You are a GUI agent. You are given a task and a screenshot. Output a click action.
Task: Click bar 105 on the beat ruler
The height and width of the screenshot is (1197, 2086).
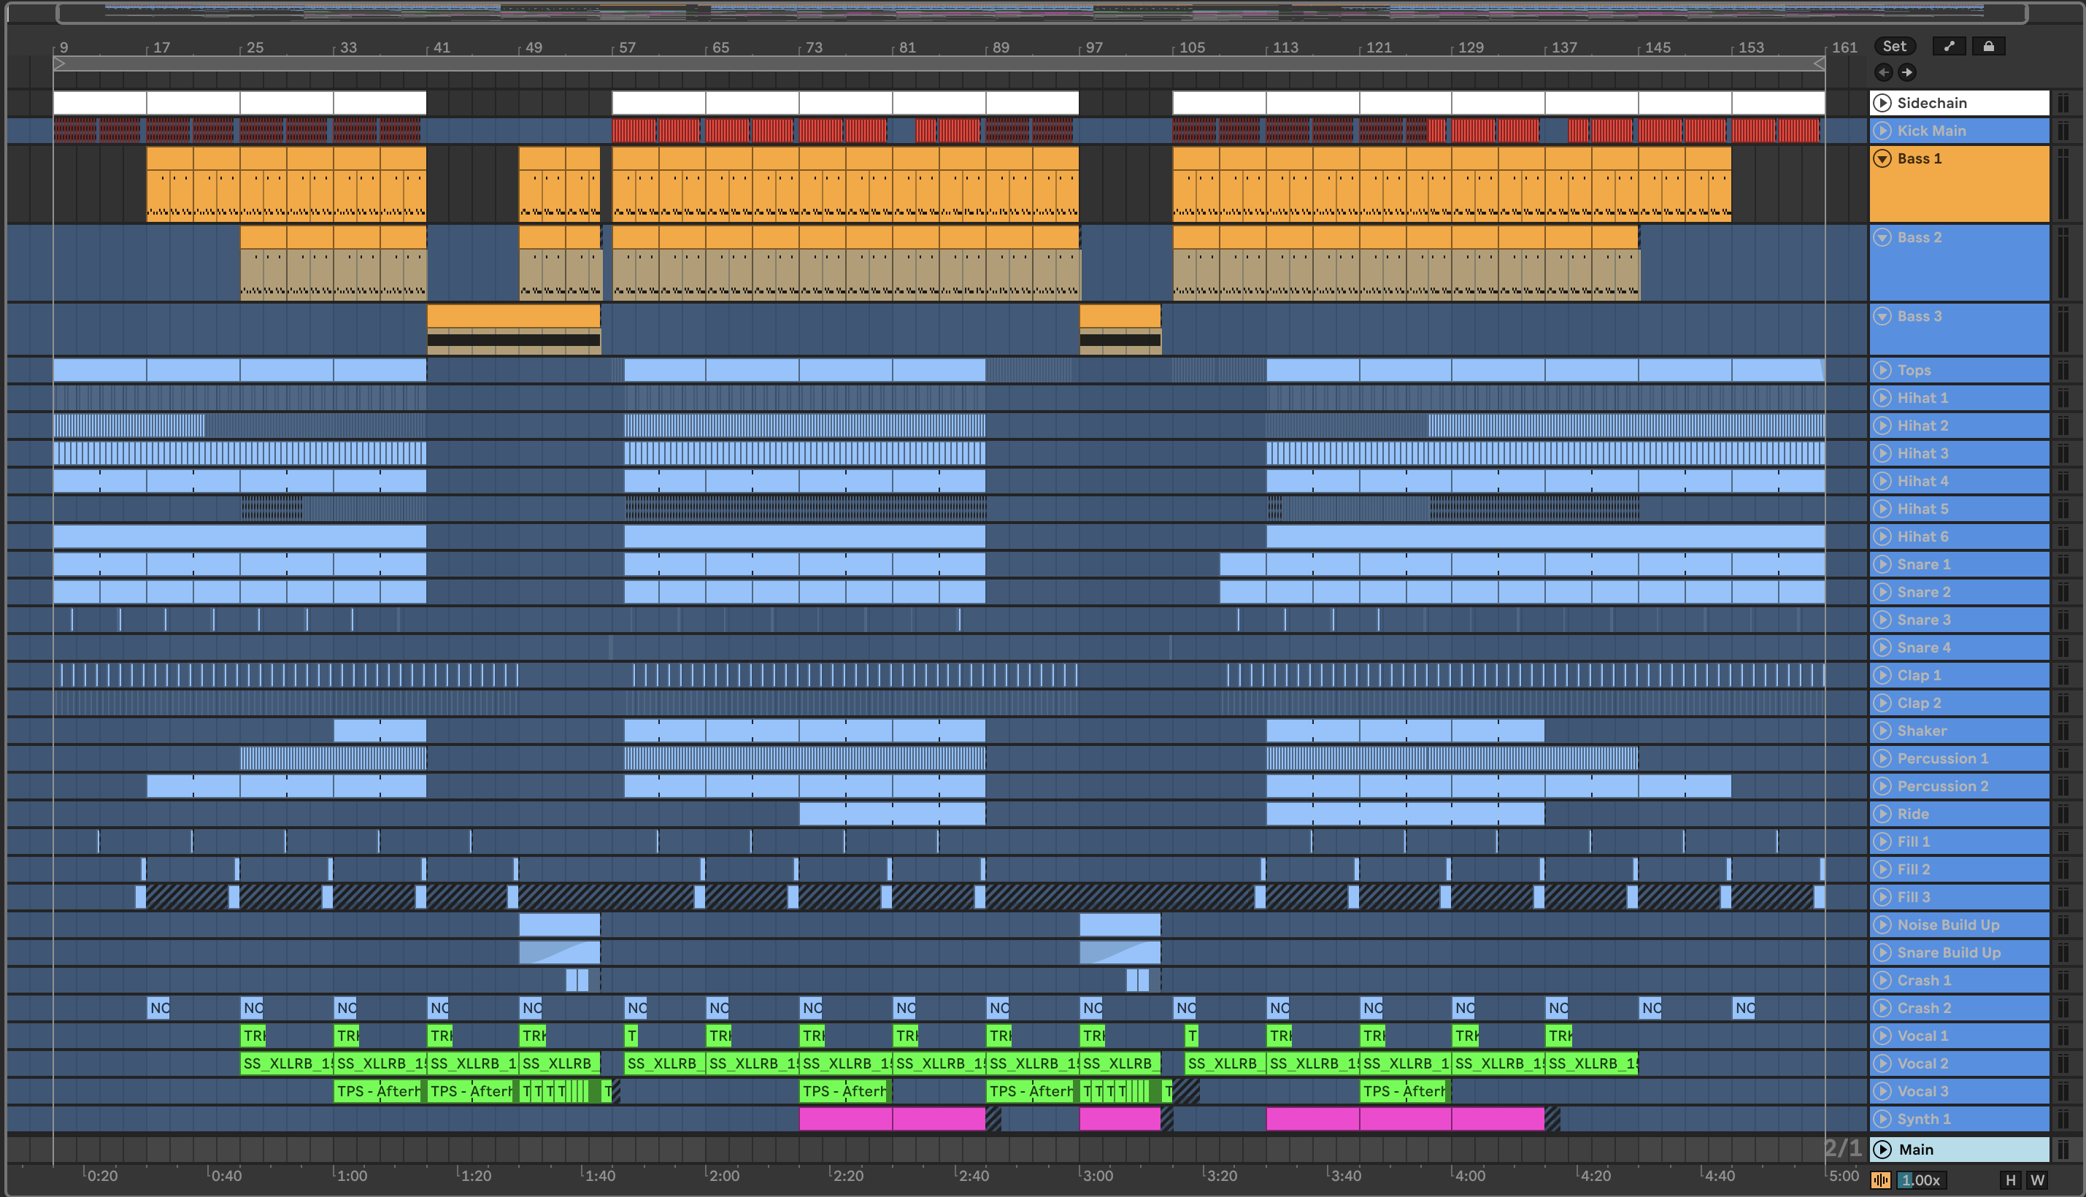(1192, 47)
